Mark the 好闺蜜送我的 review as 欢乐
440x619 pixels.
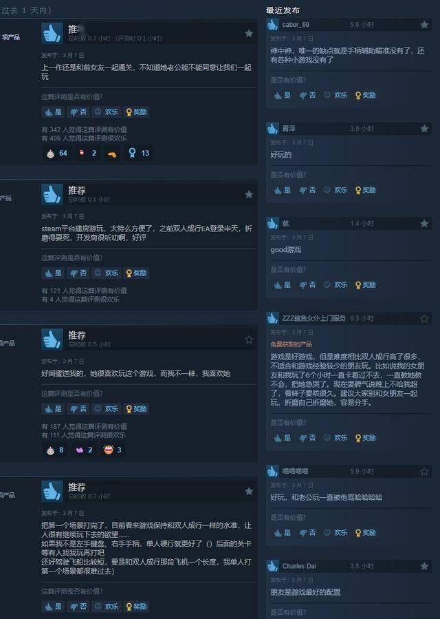(107, 408)
